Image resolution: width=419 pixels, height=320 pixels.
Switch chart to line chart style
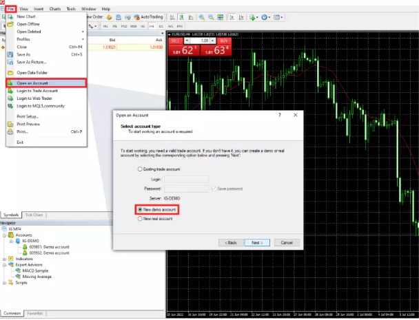click(x=191, y=17)
